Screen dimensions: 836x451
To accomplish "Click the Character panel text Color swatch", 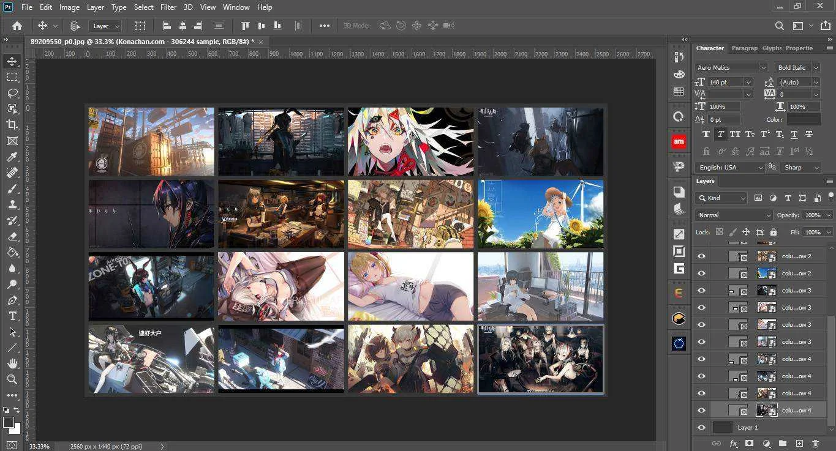I will point(804,119).
